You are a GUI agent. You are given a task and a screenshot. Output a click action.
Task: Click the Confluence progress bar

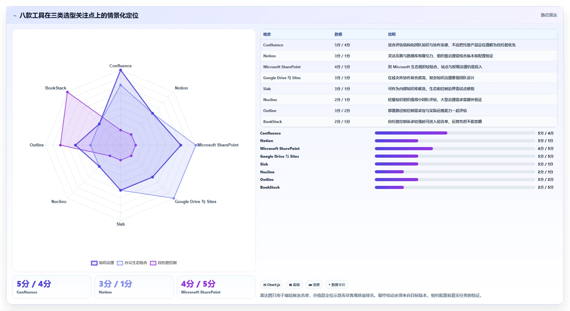455,133
